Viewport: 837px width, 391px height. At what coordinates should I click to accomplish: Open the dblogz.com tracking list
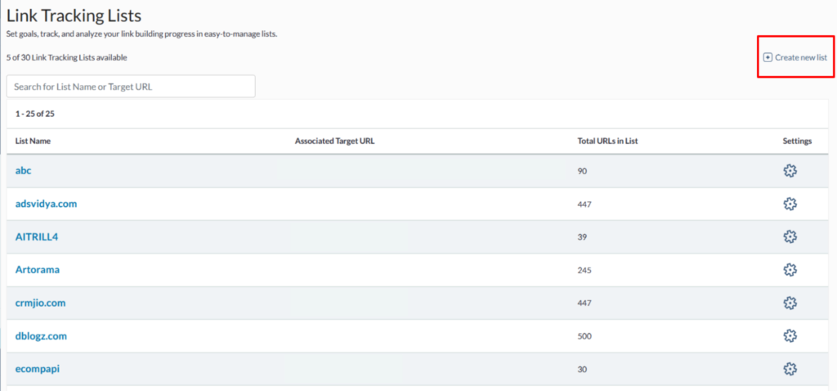[x=41, y=336]
